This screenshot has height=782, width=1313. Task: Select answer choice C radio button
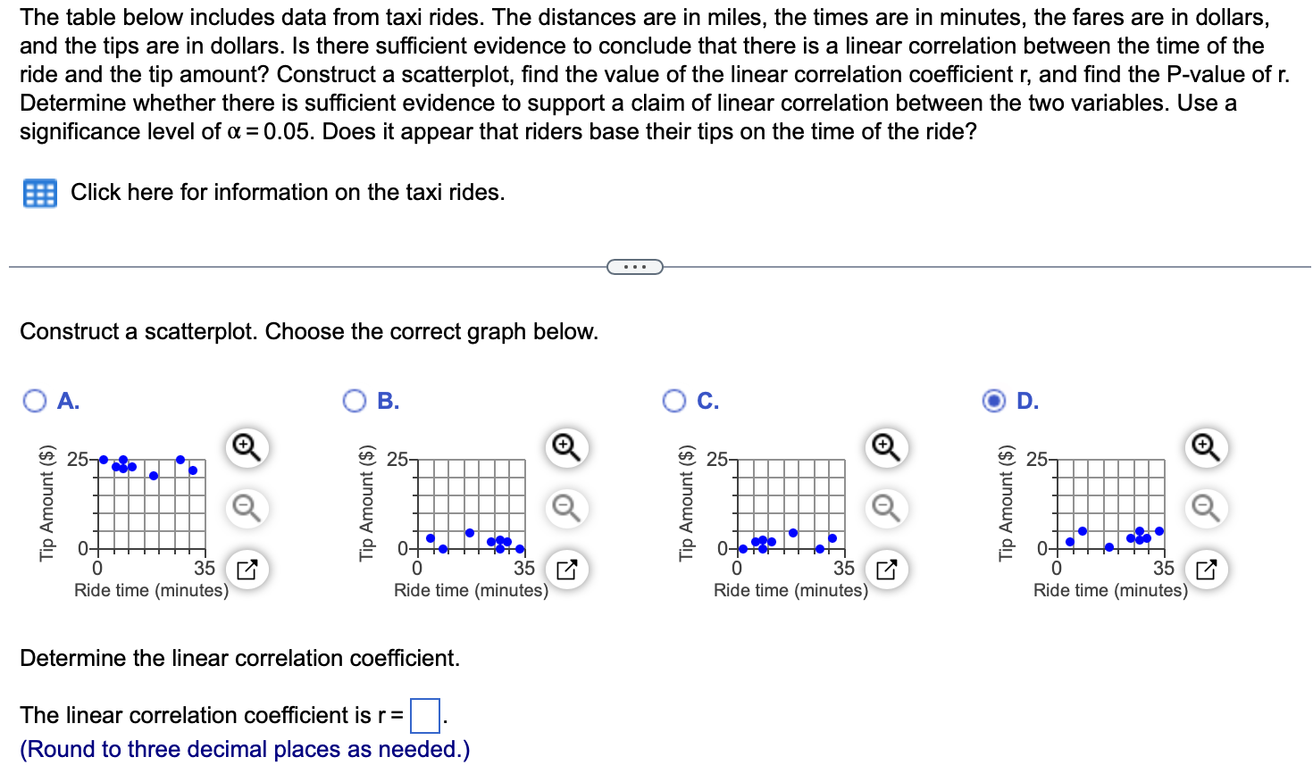point(673,400)
